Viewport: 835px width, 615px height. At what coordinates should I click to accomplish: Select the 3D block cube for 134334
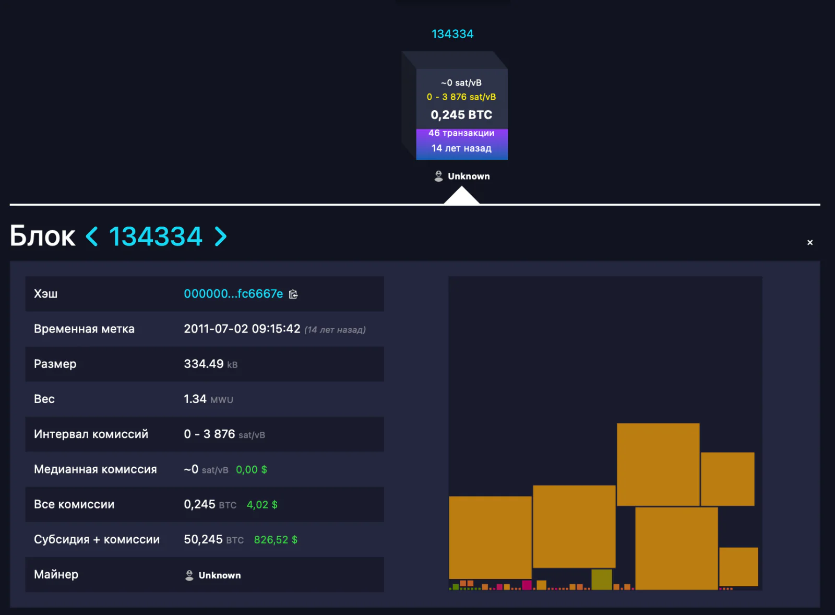click(x=455, y=105)
